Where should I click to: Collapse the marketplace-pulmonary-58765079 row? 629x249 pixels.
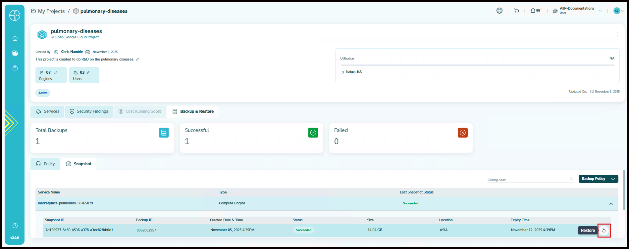[x=611, y=204]
